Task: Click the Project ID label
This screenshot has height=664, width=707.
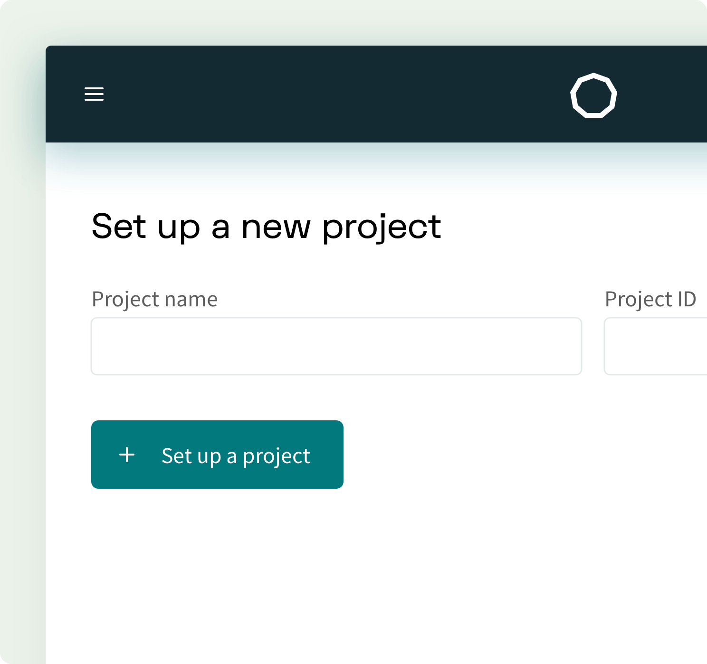Action: click(650, 299)
